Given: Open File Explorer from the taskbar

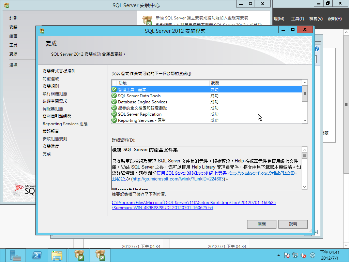Looking at the screenshot, I should coord(57,255).
